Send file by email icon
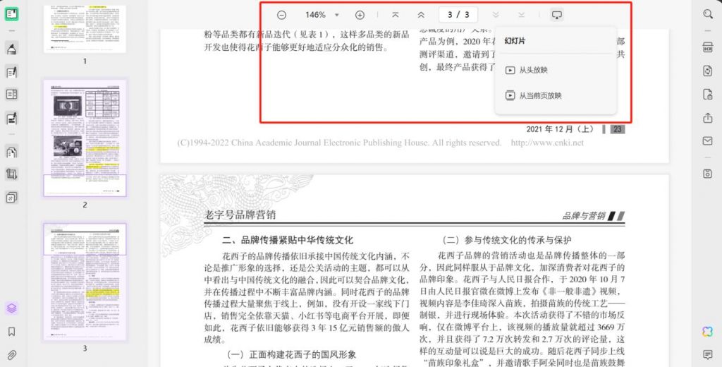The width and height of the screenshot is (722, 367). point(708,140)
